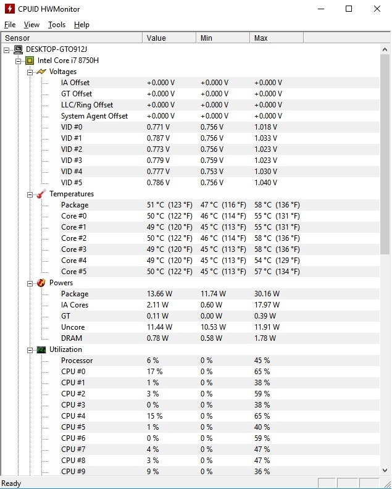
Task: Open the File menu
Action: [x=10, y=25]
